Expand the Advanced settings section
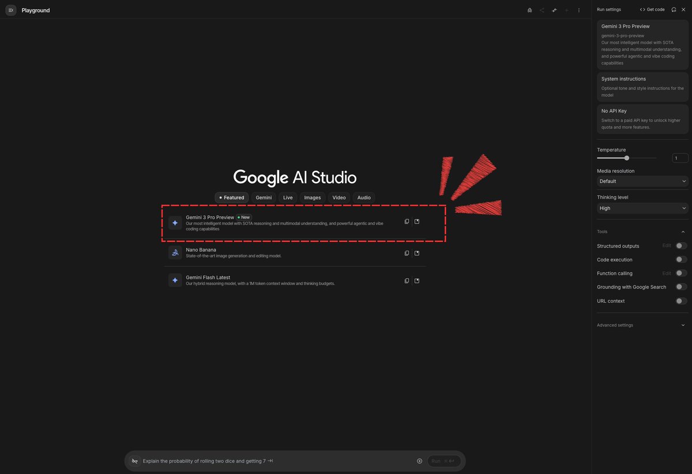This screenshot has height=474, width=692. [x=642, y=325]
